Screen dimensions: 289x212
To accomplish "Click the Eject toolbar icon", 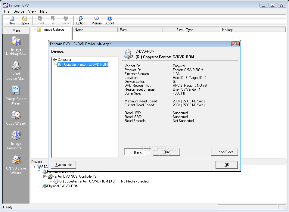I will (x=53, y=18).
